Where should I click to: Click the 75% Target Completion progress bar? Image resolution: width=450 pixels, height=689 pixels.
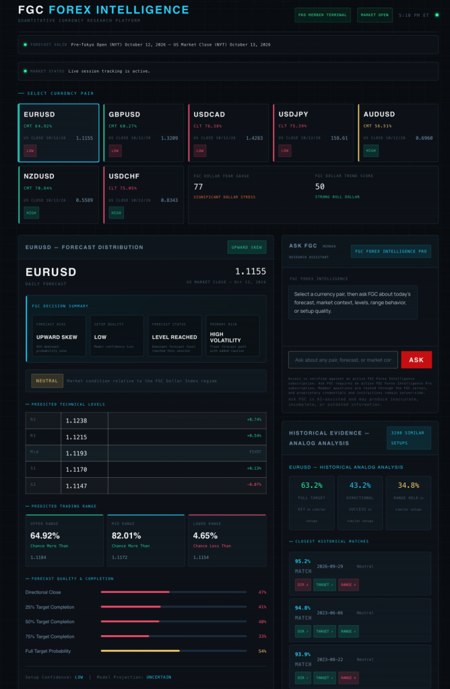tap(174, 637)
